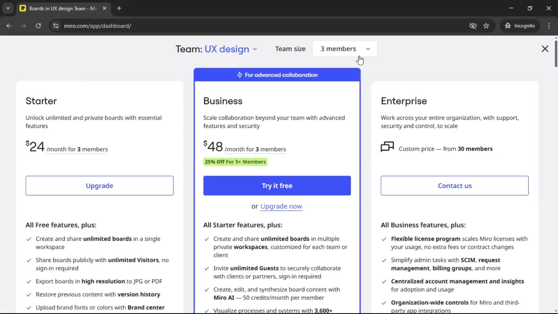Expand the UX design team selector
Image resolution: width=558 pixels, height=314 pixels.
pyautogui.click(x=231, y=49)
